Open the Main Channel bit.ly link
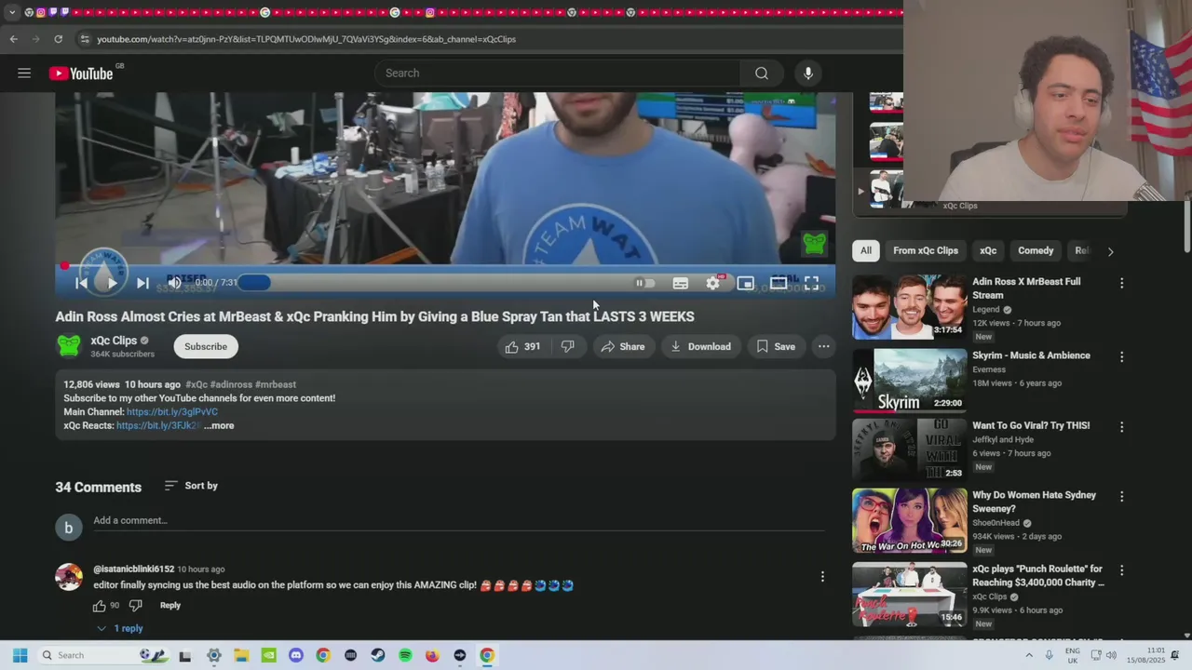Image resolution: width=1192 pixels, height=670 pixels. click(x=172, y=411)
